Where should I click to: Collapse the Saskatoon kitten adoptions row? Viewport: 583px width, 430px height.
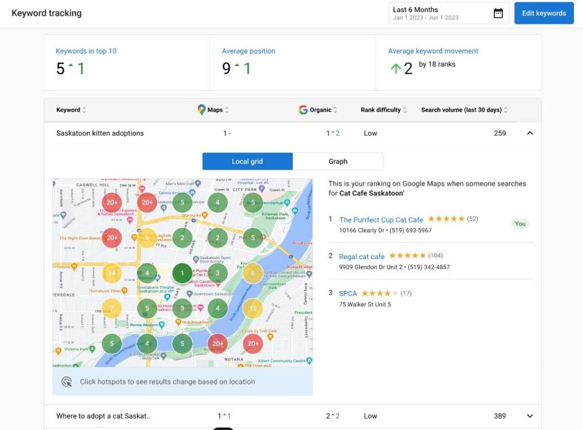[x=529, y=133]
